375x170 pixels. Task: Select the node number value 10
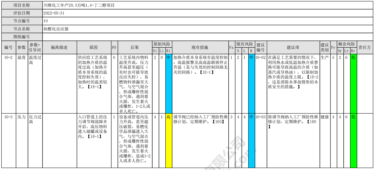click(x=46, y=21)
